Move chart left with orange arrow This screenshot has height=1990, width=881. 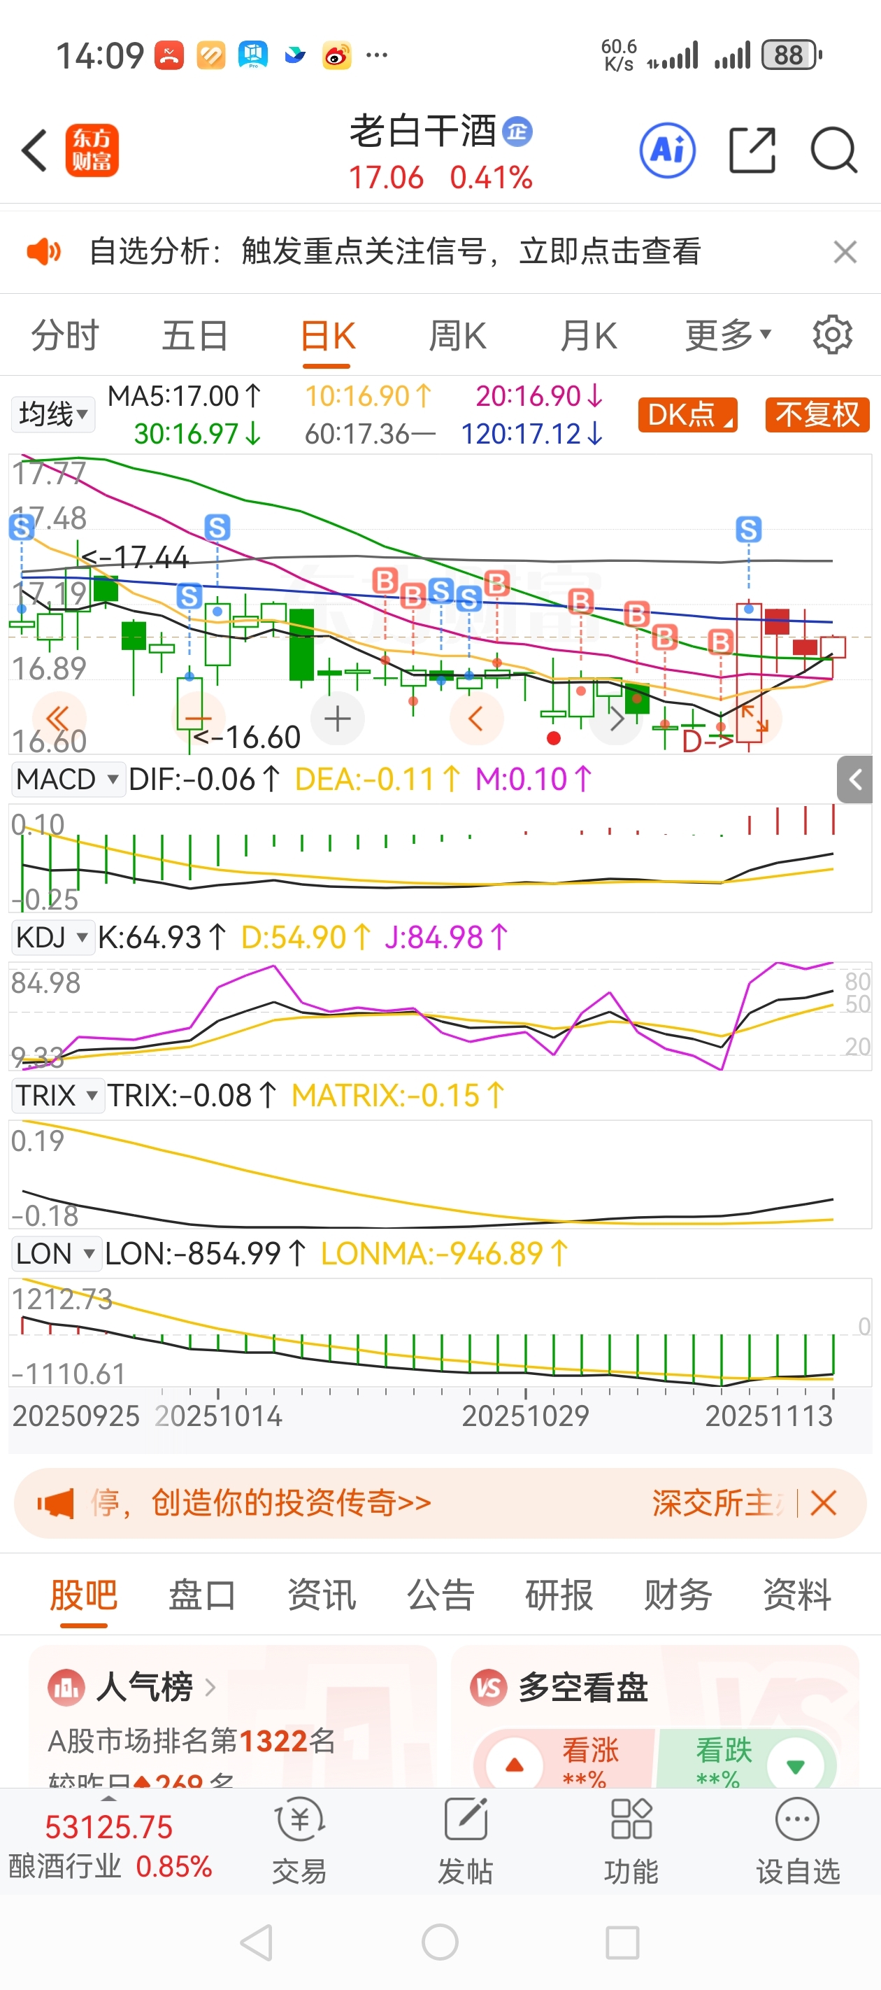pyautogui.click(x=476, y=719)
